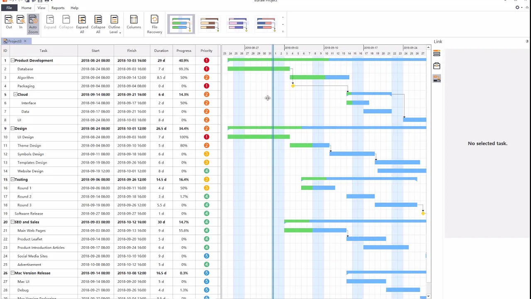This screenshot has width=531, height=299.
Task: Click the Gantt chart scroll-up arrow
Action: coord(428,47)
